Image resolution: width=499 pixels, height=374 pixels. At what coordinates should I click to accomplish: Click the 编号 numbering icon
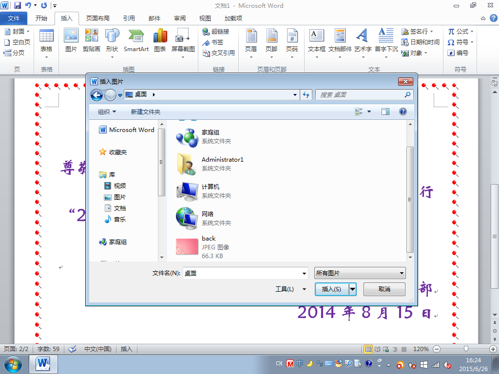tap(458, 53)
